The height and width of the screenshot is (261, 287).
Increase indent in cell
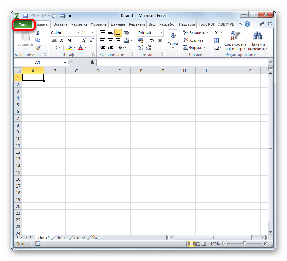point(110,48)
